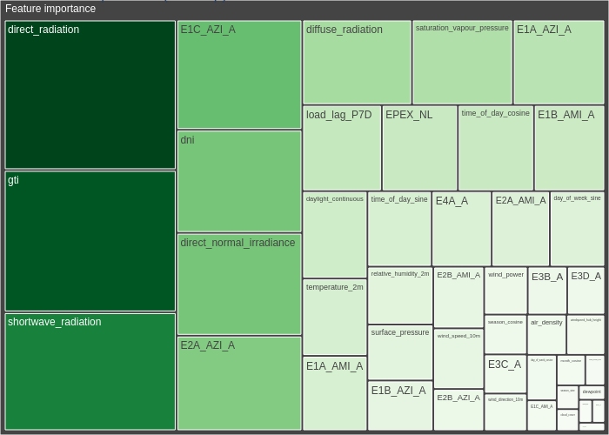Select the wind_power tile

coord(505,291)
